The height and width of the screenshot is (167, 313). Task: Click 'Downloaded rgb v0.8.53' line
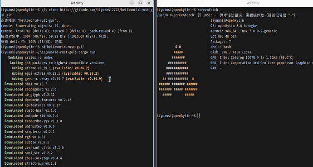(x=25, y=137)
